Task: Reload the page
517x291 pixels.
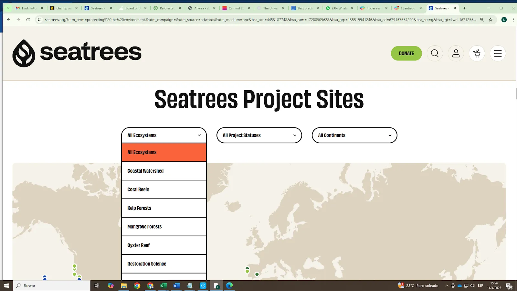Action: [x=28, y=20]
